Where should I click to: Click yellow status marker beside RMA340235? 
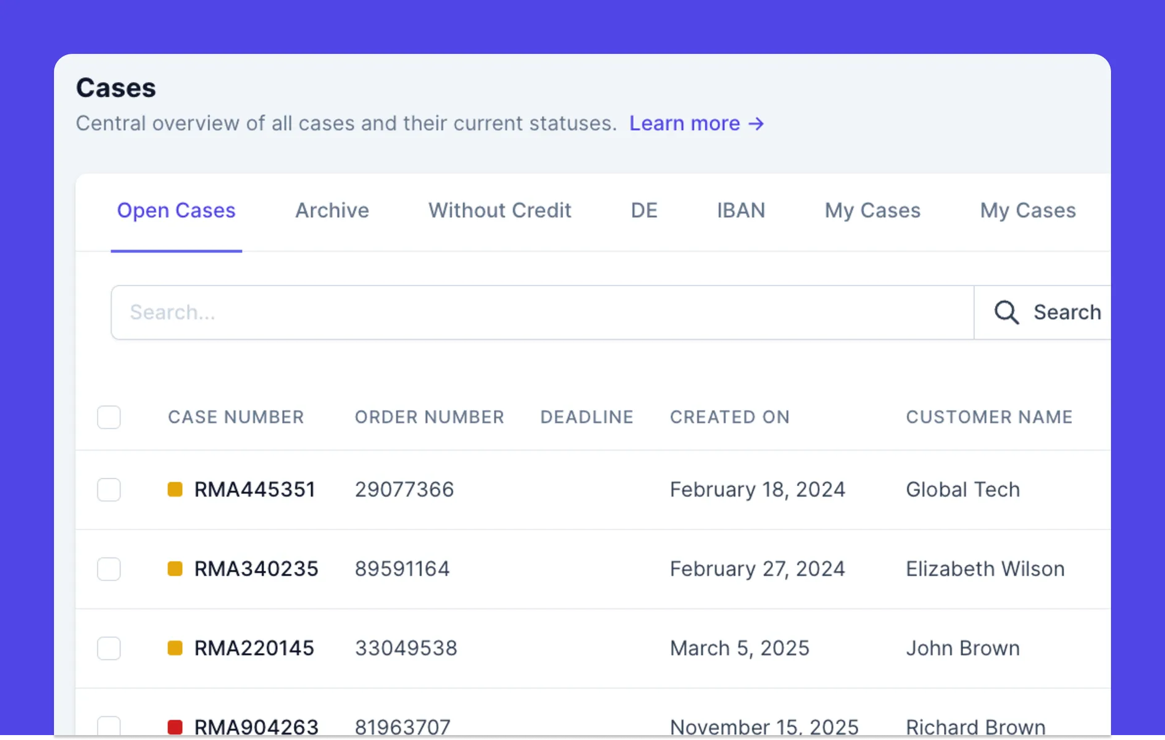pos(175,569)
